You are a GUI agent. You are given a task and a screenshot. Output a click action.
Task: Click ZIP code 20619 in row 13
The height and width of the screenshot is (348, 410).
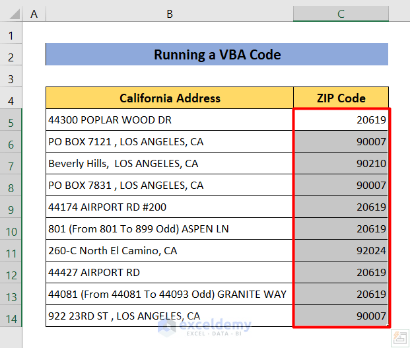click(341, 294)
